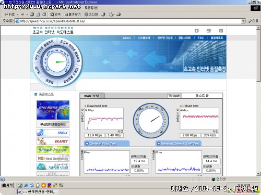Click the Back (뒤로) toolbar button
The width and height of the screenshot is (261, 195).
(x=9, y=15)
